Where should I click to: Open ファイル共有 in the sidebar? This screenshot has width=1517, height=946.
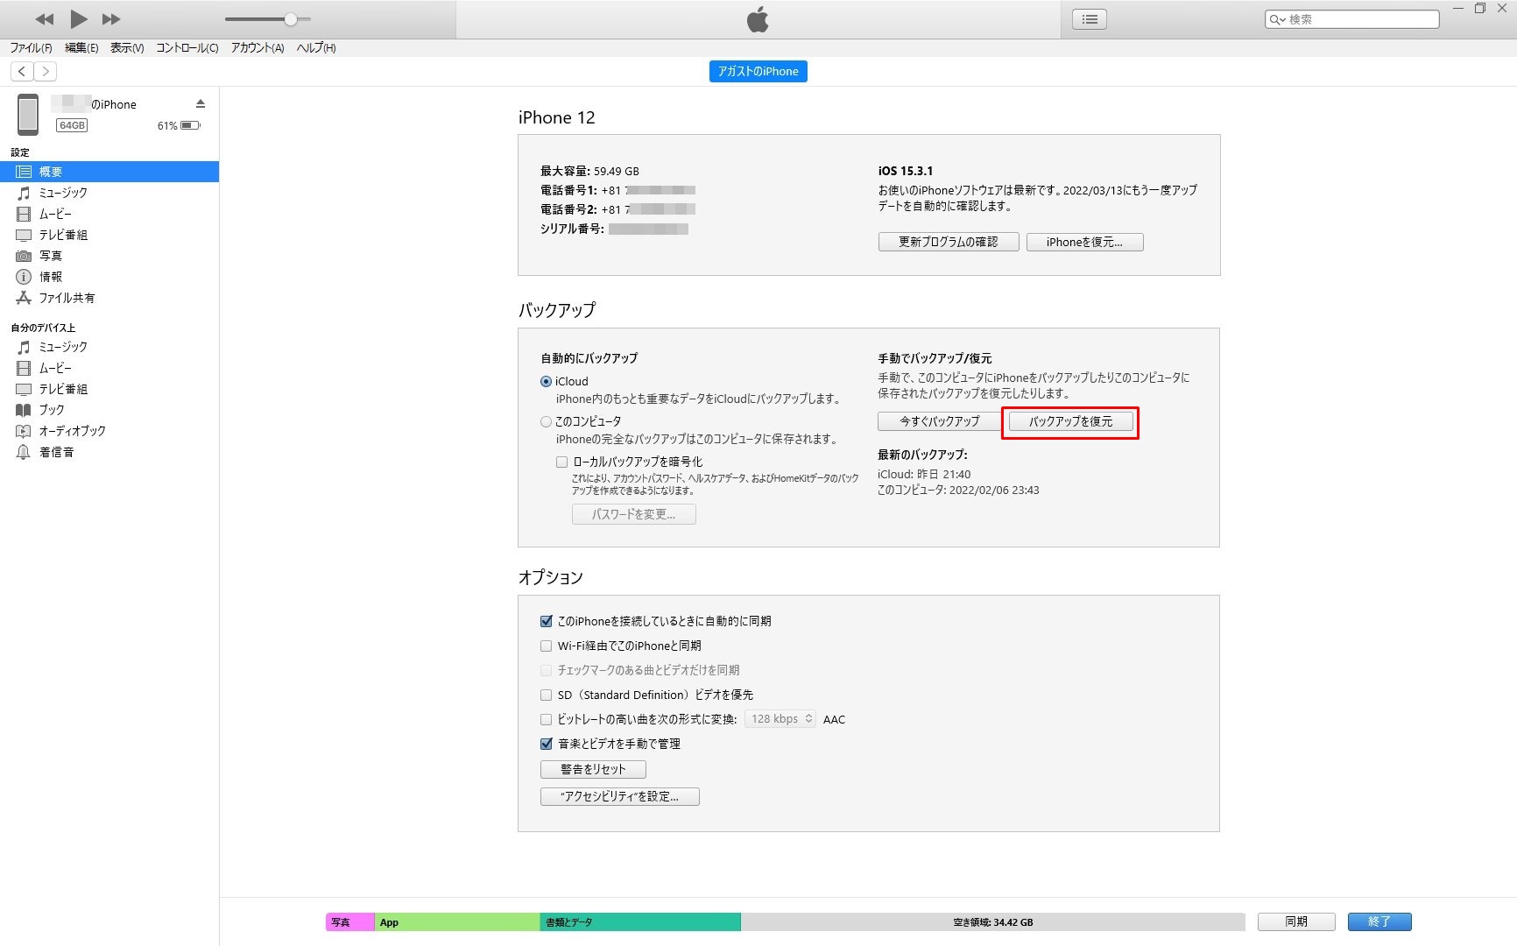coord(67,298)
